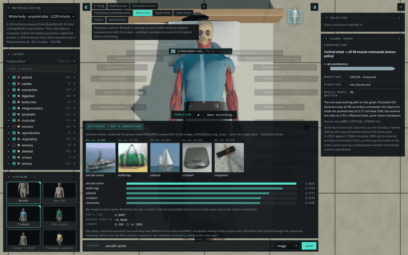Image resolution: width=408 pixels, height=255 pixels.
Task: Enable the nervous layer checkbox
Action: point(14,126)
